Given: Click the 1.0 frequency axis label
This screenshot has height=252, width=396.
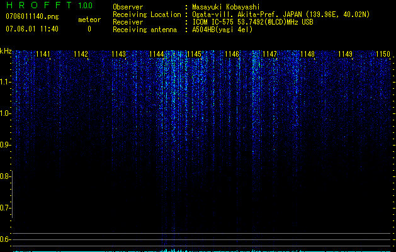Looking at the screenshot, I should (x=5, y=113).
